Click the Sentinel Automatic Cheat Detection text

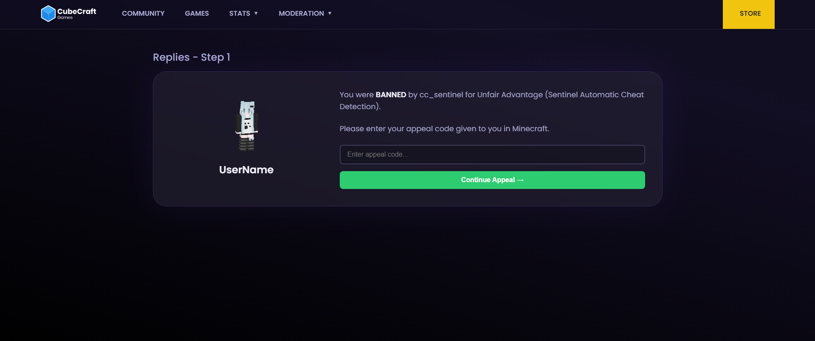coord(492,101)
